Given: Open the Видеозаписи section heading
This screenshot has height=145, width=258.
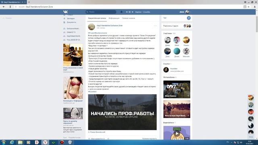Looking at the screenshot, I should (169, 122).
